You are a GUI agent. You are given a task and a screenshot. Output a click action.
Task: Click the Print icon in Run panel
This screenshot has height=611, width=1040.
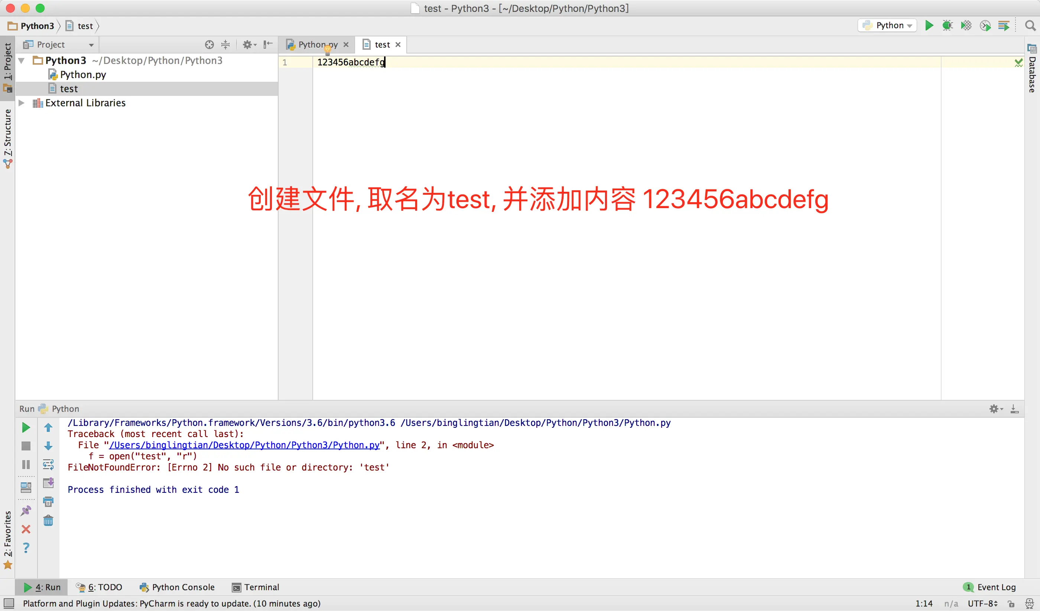[48, 502]
